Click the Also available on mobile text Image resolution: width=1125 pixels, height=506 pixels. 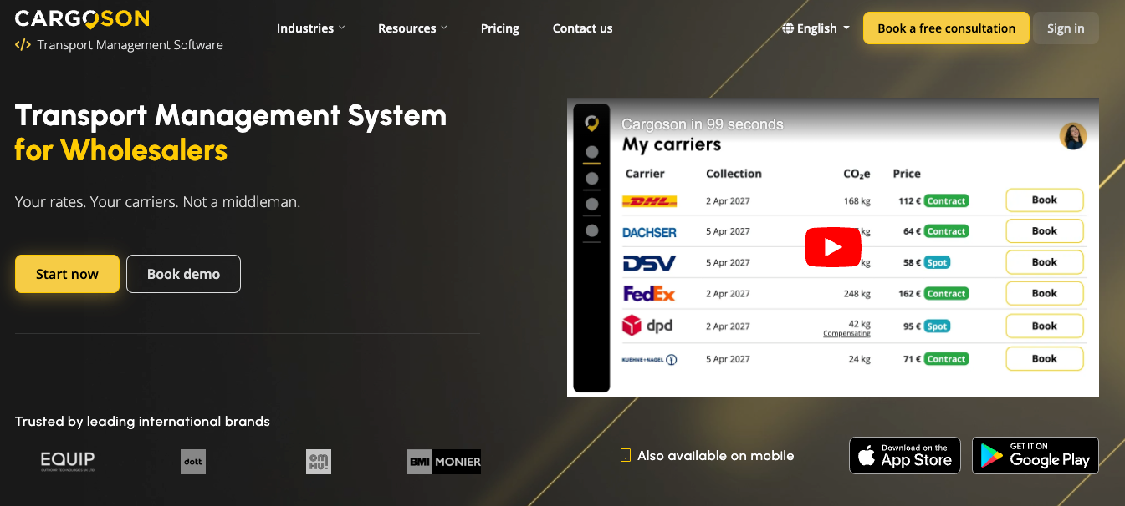point(715,456)
